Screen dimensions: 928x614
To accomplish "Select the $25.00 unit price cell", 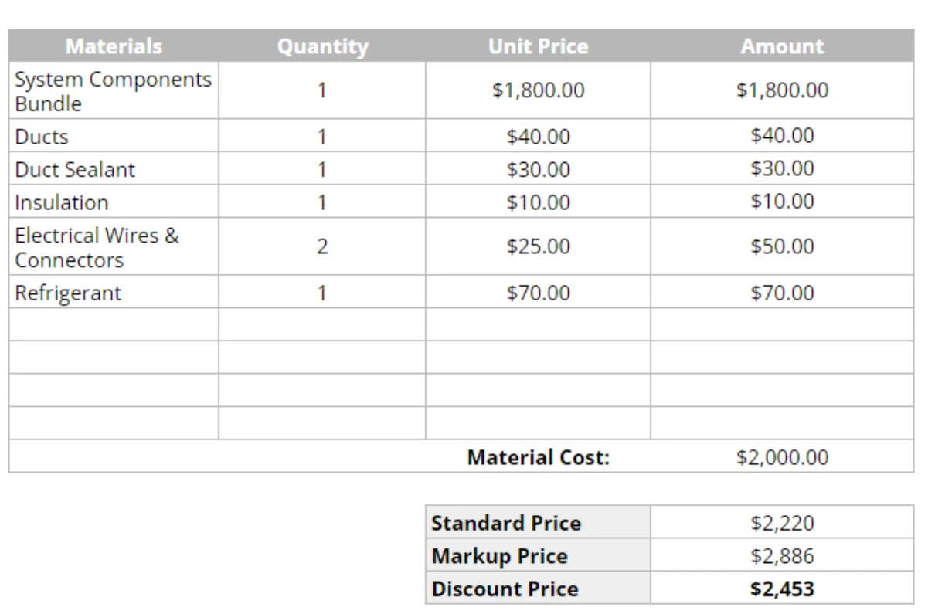I will [x=538, y=247].
